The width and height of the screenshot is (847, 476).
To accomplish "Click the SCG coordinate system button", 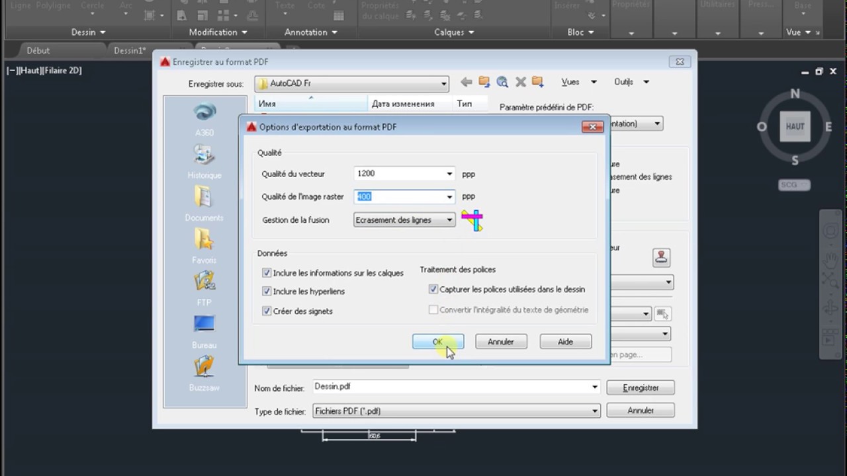I will coord(793,185).
